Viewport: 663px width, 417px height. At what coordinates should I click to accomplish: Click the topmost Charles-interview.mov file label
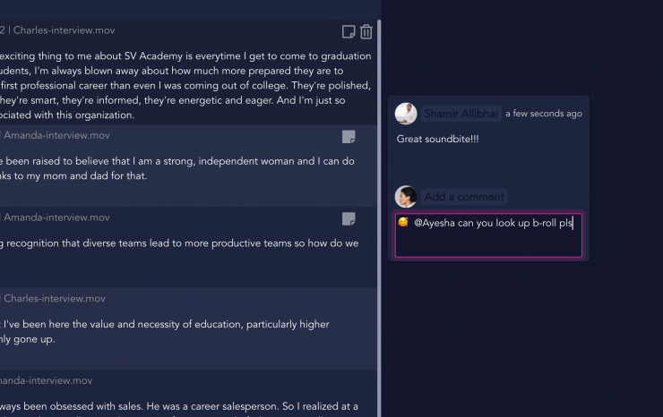[63, 30]
